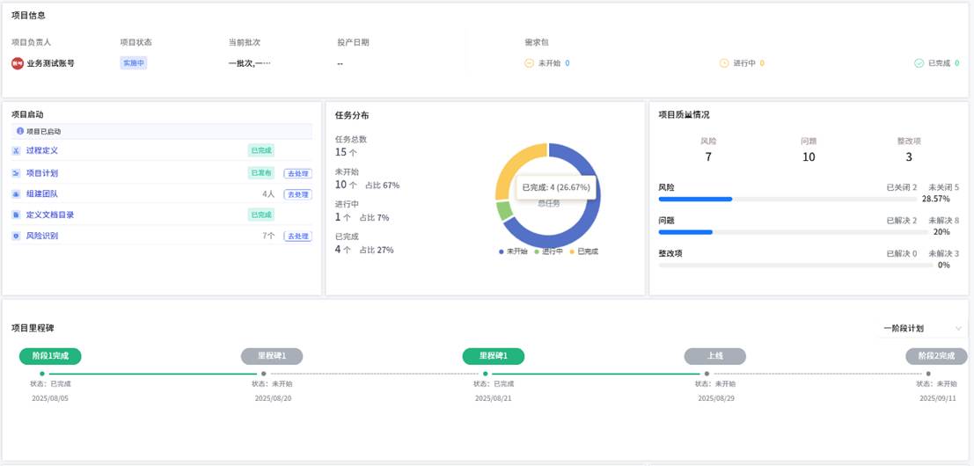Click the risk count 7 under 风险
The height and width of the screenshot is (466, 974).
click(x=708, y=157)
